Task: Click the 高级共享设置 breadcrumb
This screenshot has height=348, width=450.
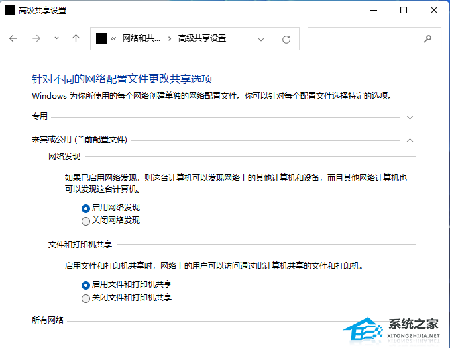Action: (x=202, y=38)
